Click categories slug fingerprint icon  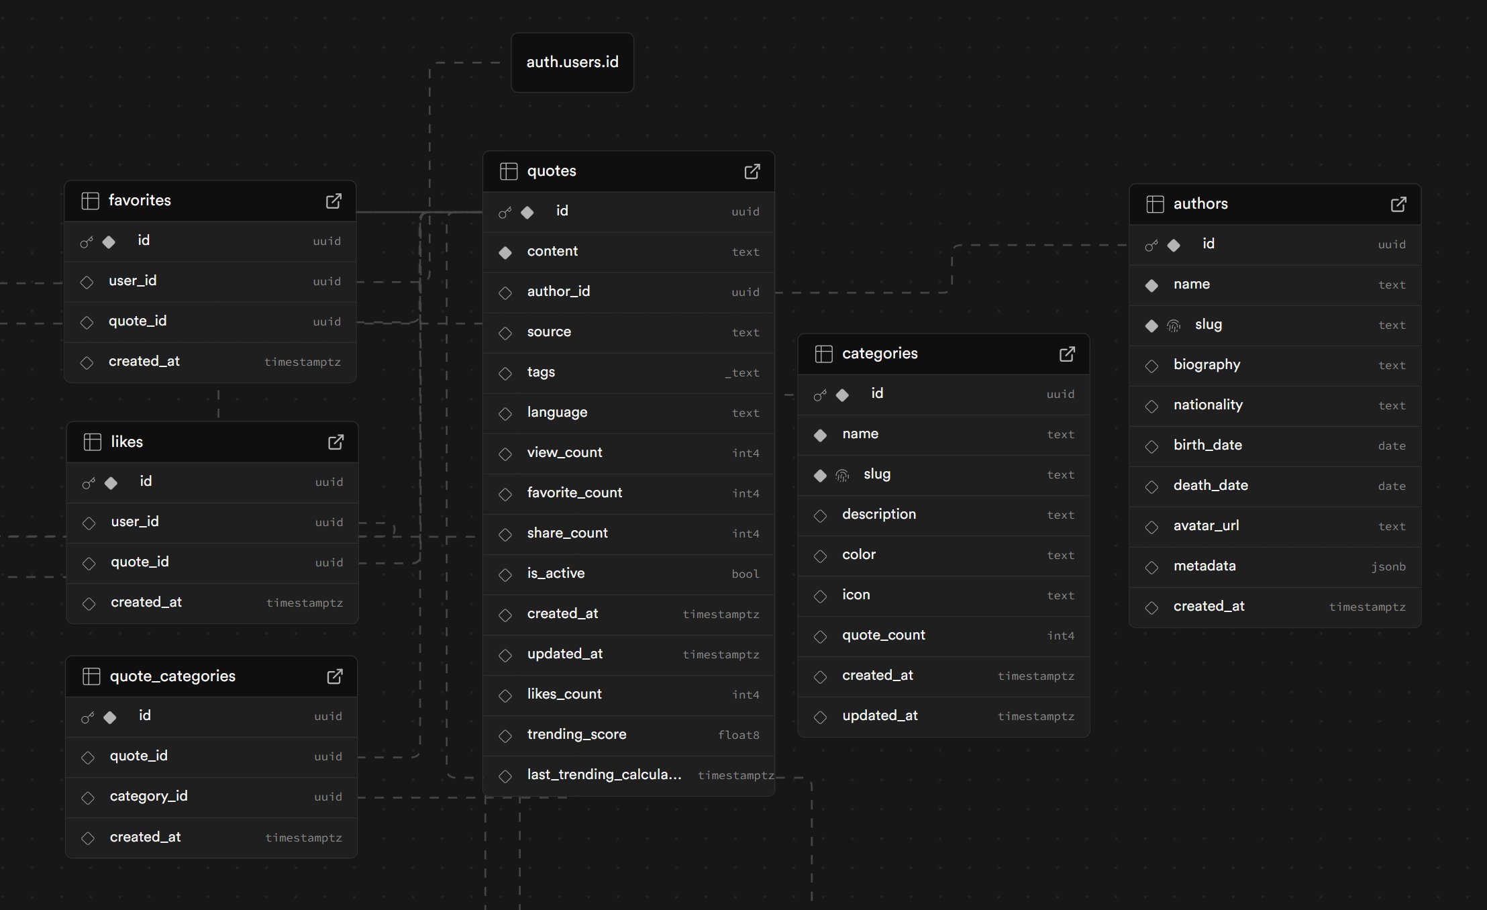point(842,475)
